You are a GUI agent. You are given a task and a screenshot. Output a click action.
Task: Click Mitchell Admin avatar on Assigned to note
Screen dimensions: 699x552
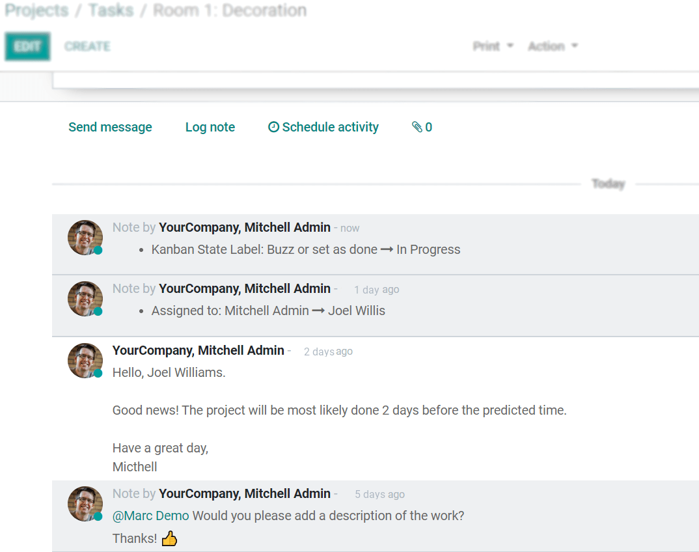[x=85, y=299]
